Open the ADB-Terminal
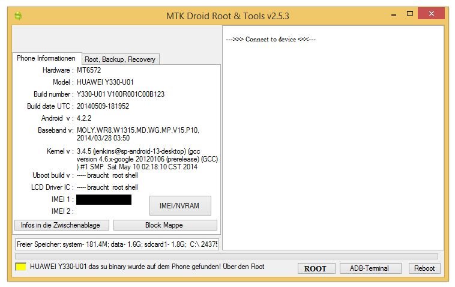Image resolution: width=455 pixels, height=287 pixels. coord(370,268)
